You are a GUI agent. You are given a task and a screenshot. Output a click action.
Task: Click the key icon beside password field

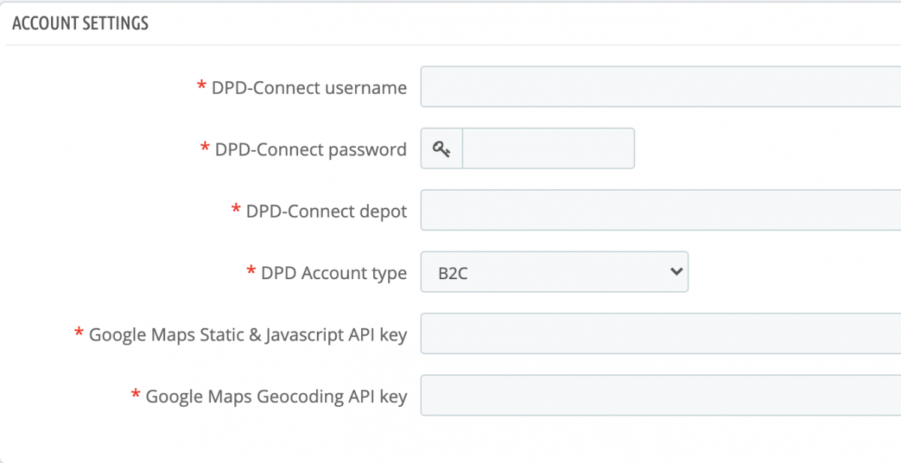(x=441, y=149)
